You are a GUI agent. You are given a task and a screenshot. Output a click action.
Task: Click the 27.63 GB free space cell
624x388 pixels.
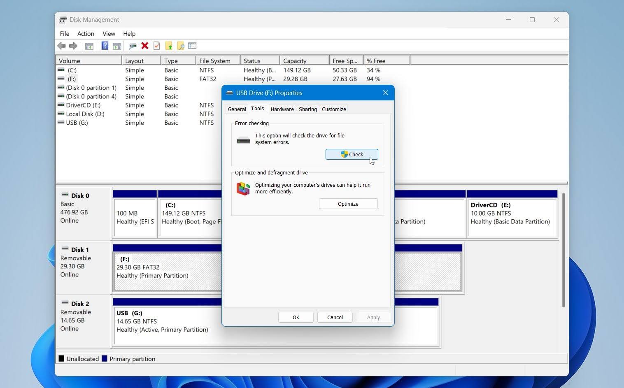pos(345,79)
